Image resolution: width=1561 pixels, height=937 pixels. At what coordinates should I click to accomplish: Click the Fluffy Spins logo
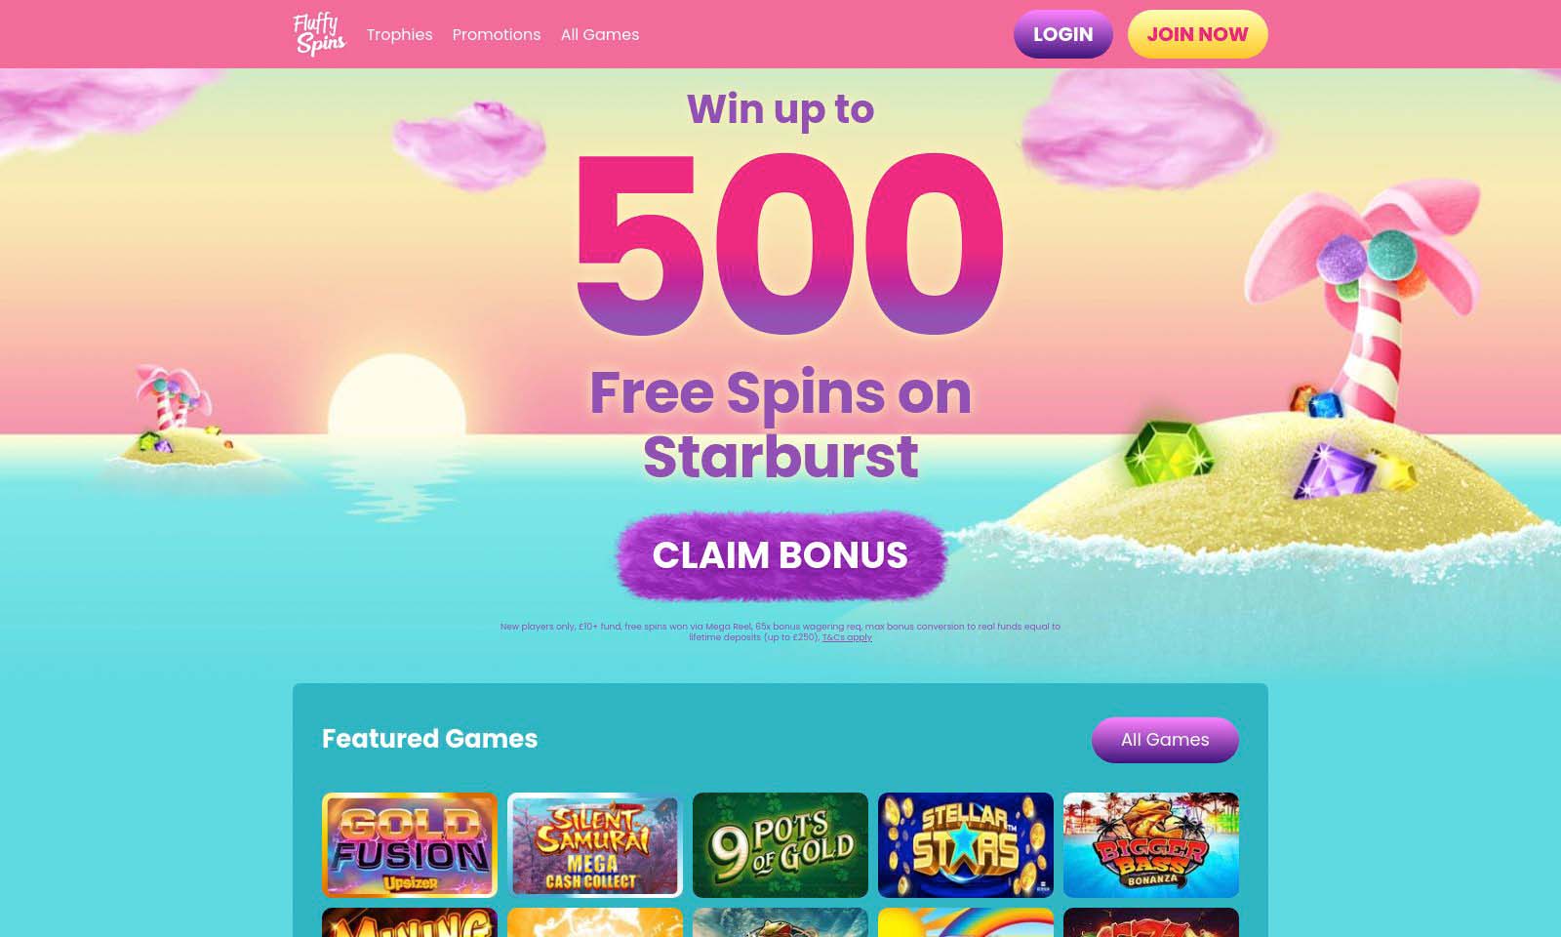point(319,34)
